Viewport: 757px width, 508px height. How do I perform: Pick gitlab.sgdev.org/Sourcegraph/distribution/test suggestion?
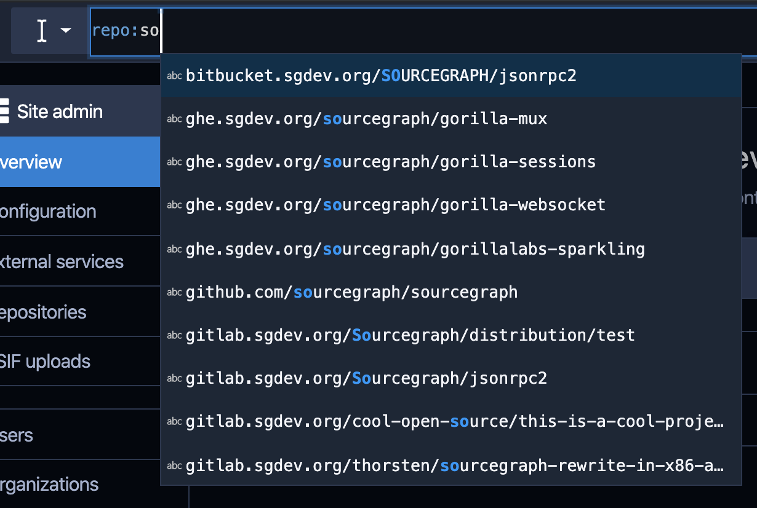click(451, 335)
